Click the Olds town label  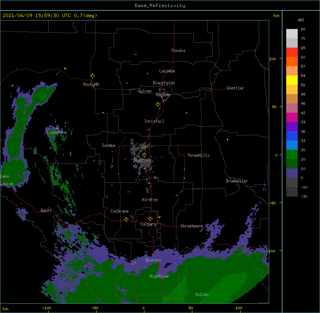[x=144, y=146]
